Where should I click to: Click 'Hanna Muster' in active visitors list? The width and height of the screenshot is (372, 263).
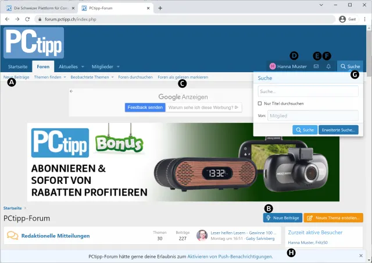(x=301, y=243)
